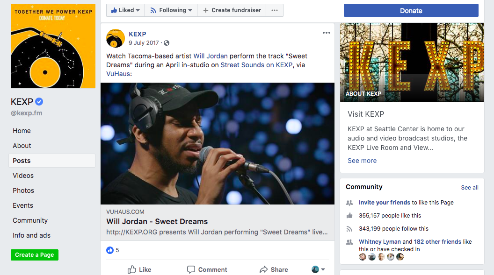Image resolution: width=494 pixels, height=275 pixels.
Task: Click See more under Visit KEXP
Action: click(362, 161)
